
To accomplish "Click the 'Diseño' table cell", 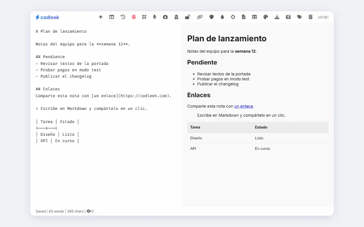I will point(196,138).
